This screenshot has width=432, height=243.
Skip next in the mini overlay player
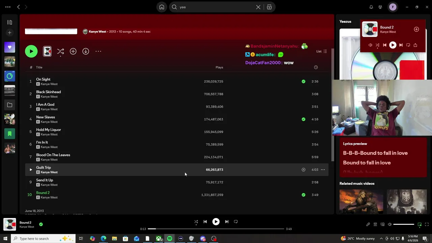click(x=401, y=45)
